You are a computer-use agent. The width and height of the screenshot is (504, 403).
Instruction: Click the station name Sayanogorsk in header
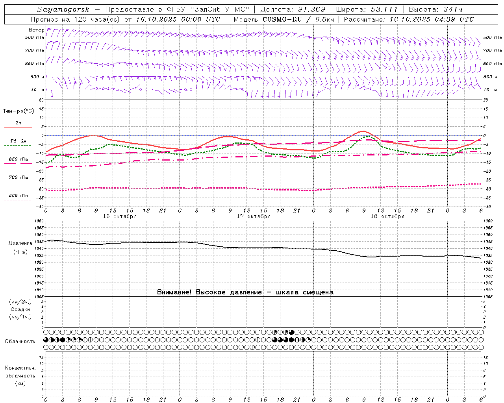(63, 10)
